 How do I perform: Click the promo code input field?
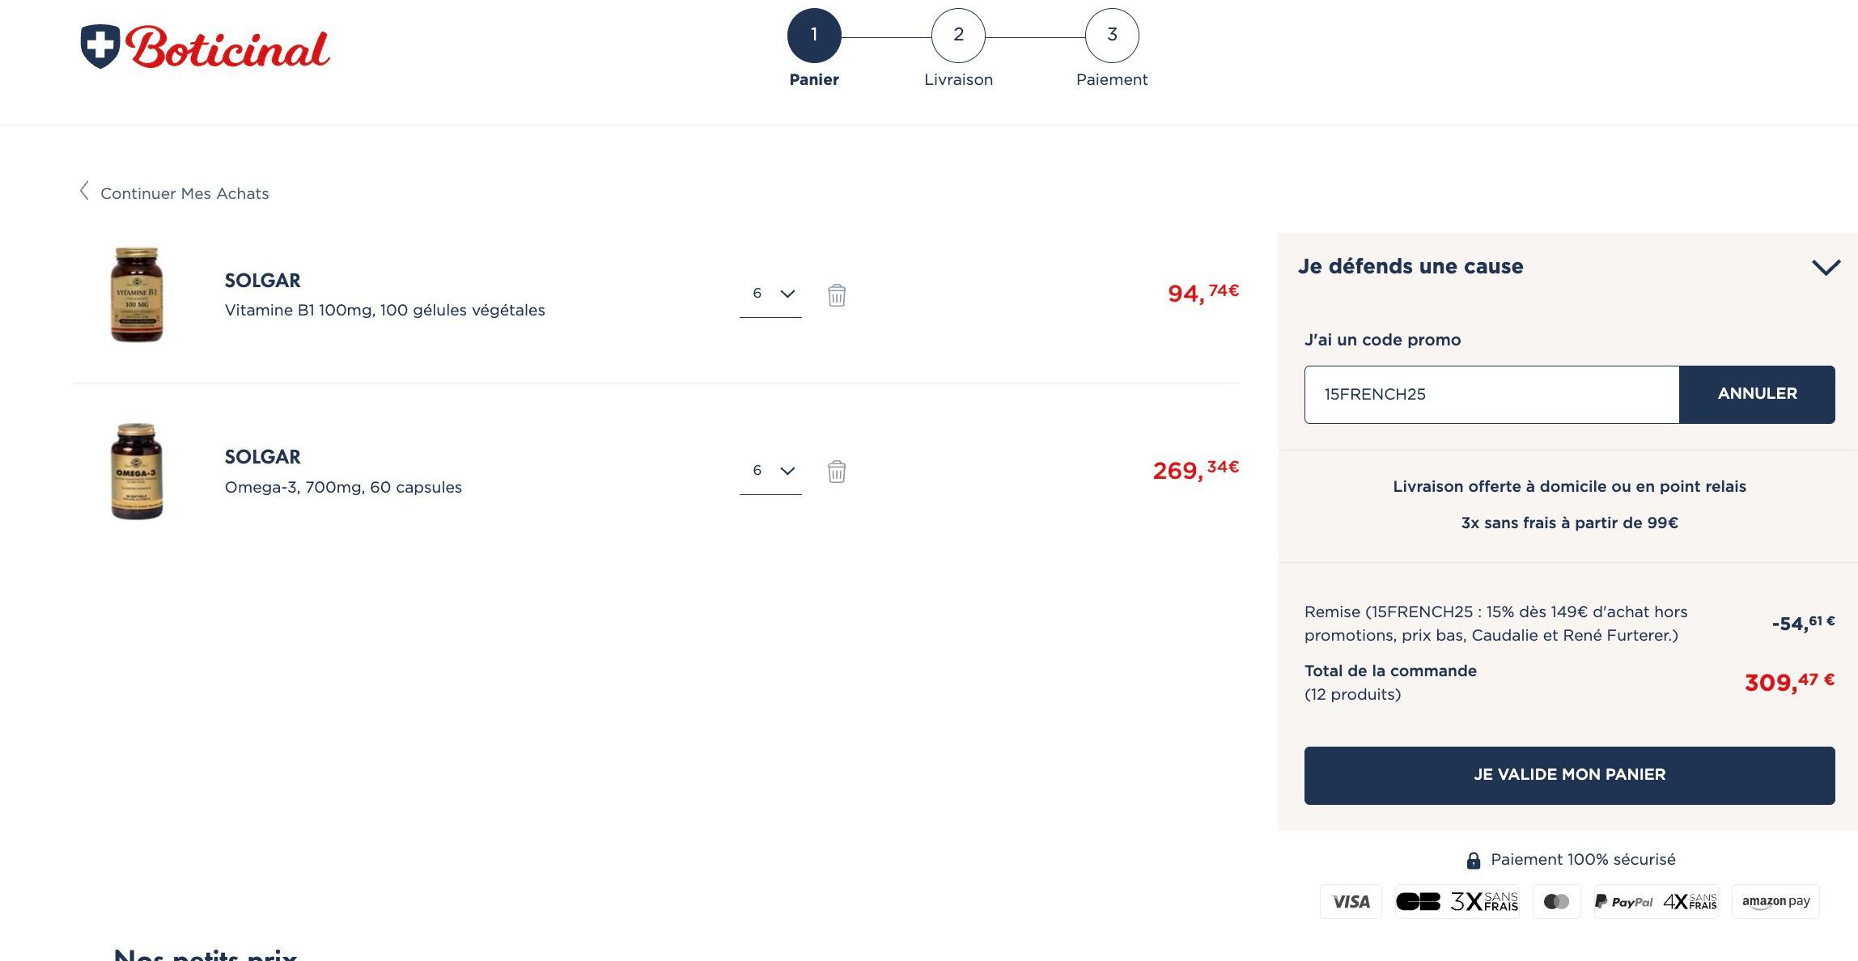point(1491,394)
